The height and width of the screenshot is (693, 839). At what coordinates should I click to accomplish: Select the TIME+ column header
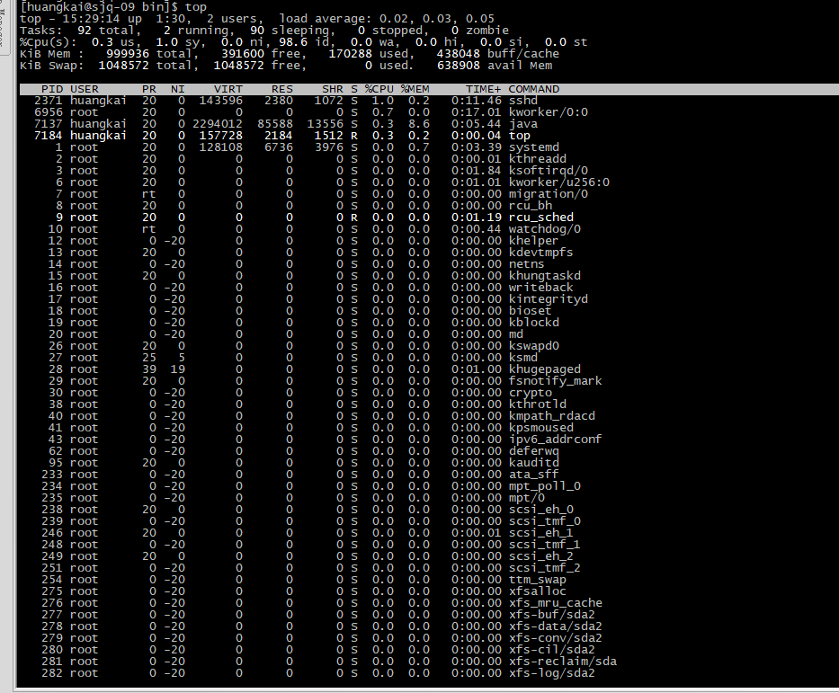(483, 89)
